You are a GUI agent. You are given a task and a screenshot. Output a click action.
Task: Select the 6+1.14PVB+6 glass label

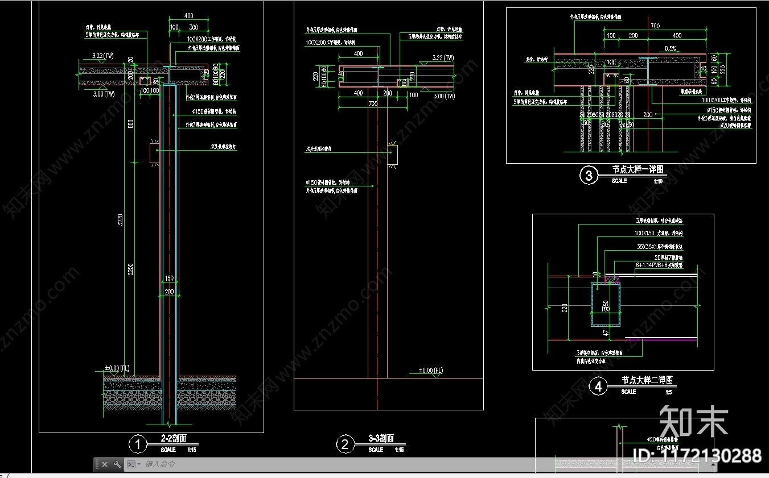tap(660, 264)
